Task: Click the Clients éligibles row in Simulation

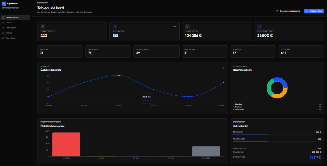Action: coord(277,148)
